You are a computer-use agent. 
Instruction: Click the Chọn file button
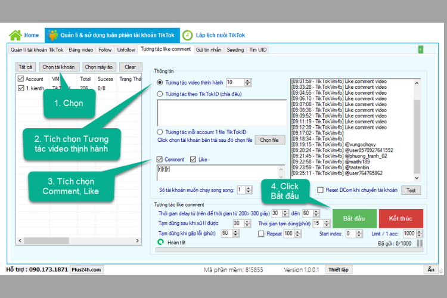[269, 140]
